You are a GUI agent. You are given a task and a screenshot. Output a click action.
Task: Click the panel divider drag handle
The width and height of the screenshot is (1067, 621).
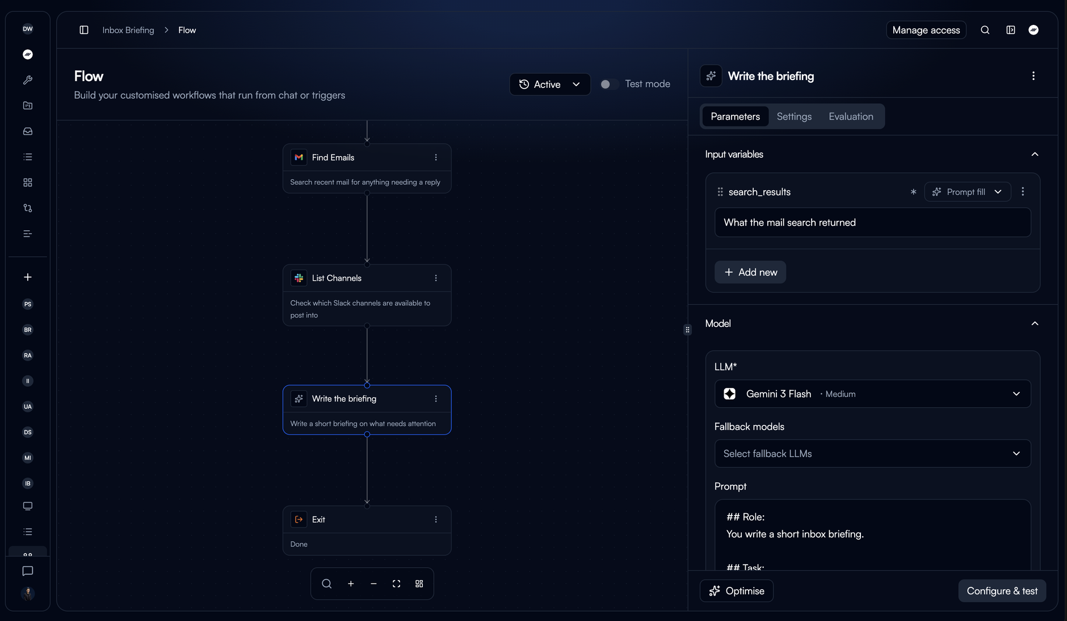click(687, 329)
